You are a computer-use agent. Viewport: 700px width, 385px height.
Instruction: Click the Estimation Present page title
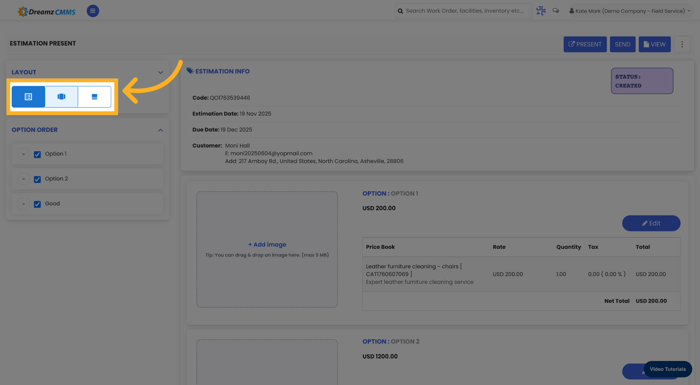43,43
